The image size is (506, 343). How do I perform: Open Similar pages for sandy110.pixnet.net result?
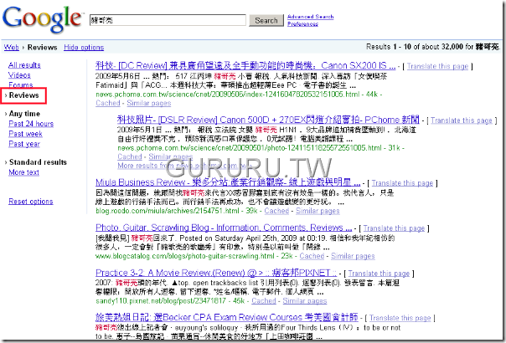(305, 301)
